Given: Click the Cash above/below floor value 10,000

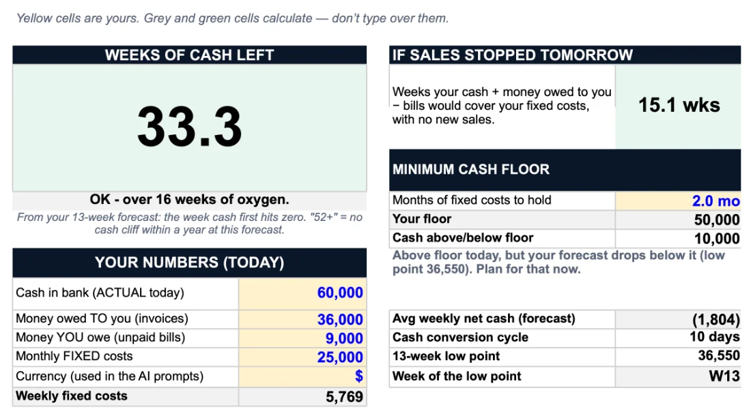Looking at the screenshot, I should pos(678,238).
